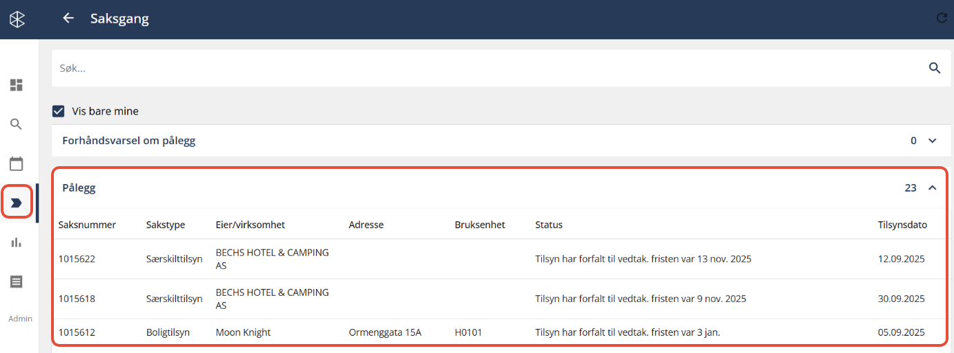Click date 12.09.2025

coord(901,259)
